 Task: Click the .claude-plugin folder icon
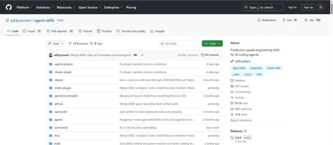tap(51, 72)
